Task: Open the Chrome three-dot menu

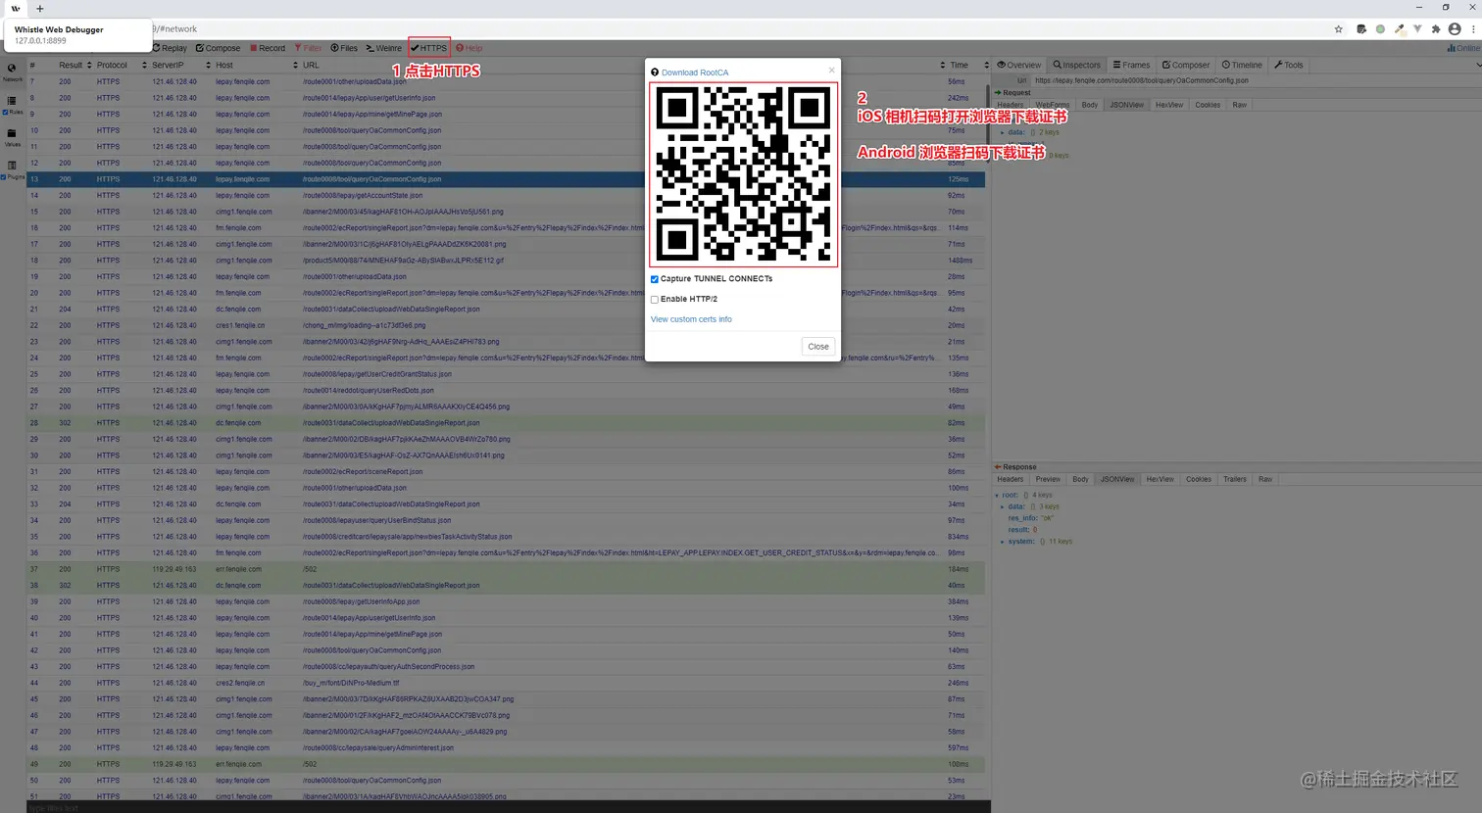Action: (x=1473, y=29)
